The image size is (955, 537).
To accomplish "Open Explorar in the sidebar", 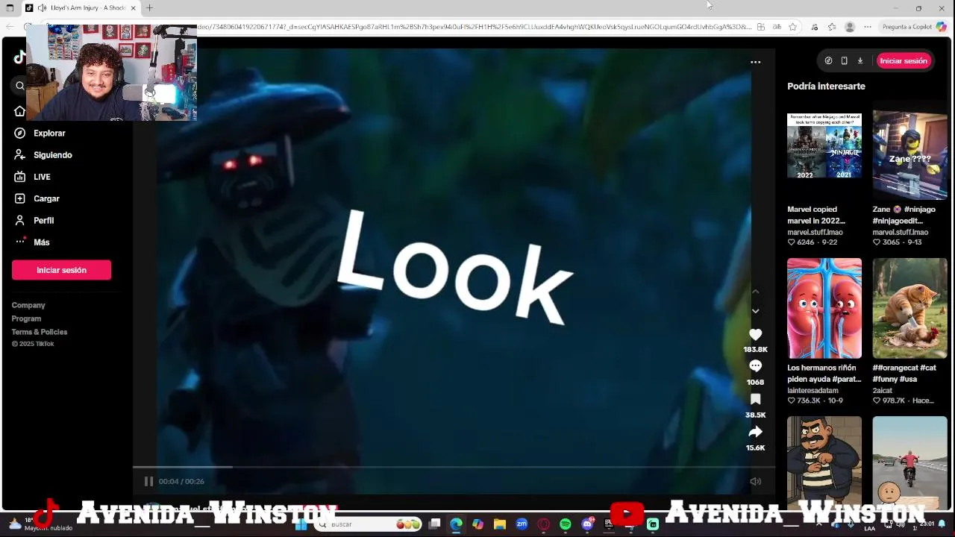I will click(49, 134).
